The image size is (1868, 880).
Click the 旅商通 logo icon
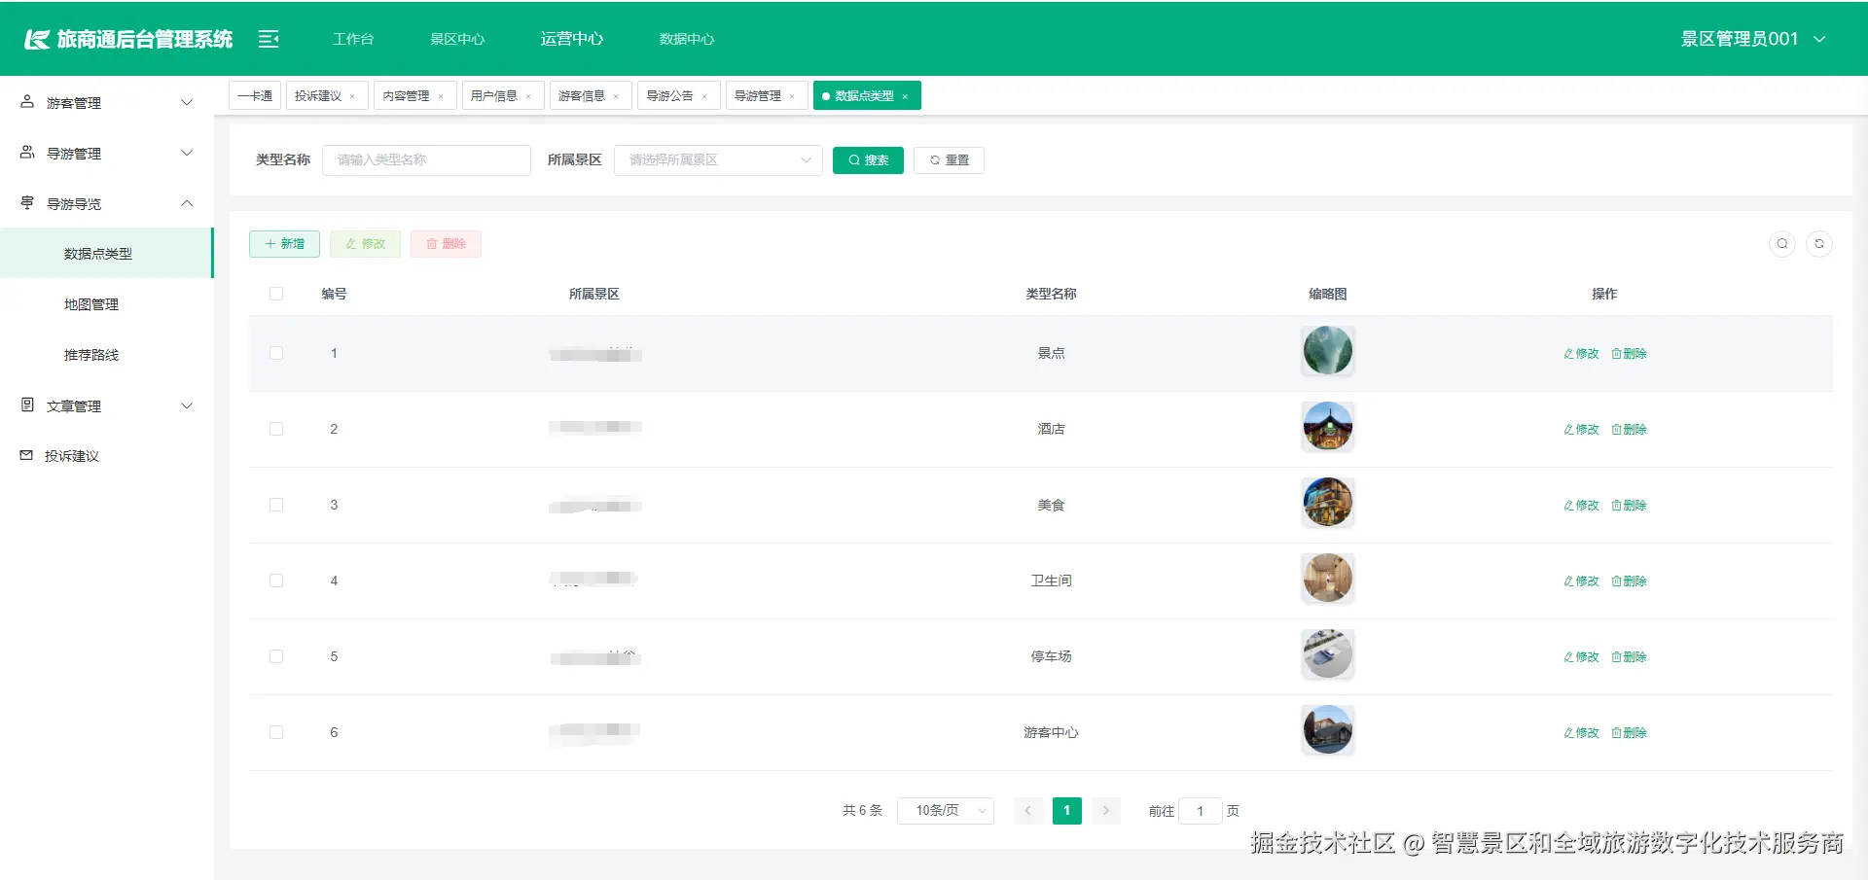[37, 39]
